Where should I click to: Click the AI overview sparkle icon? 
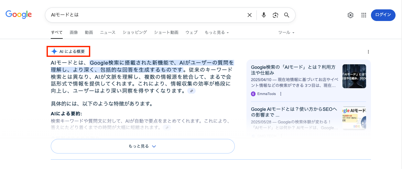[x=54, y=51]
